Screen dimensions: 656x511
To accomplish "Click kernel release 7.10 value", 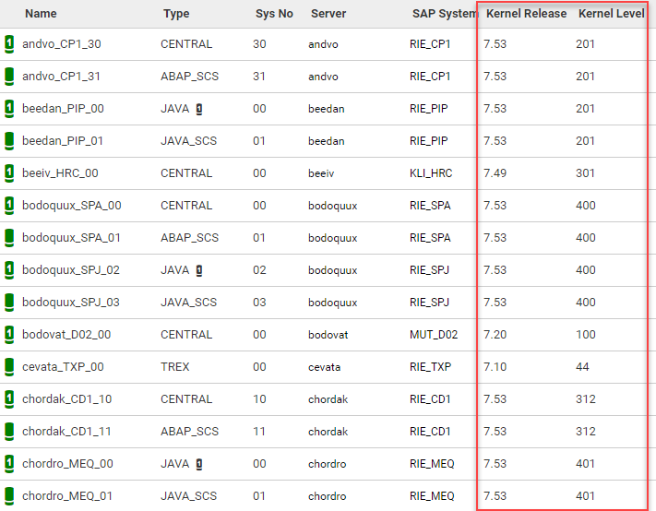I will point(495,367).
